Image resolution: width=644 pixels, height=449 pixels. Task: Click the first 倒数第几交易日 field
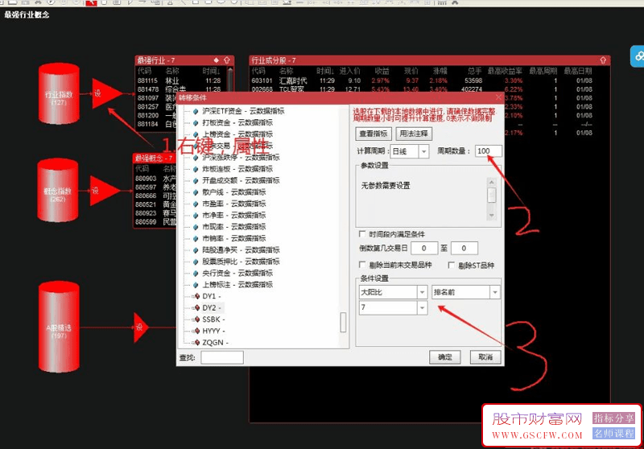[424, 249]
